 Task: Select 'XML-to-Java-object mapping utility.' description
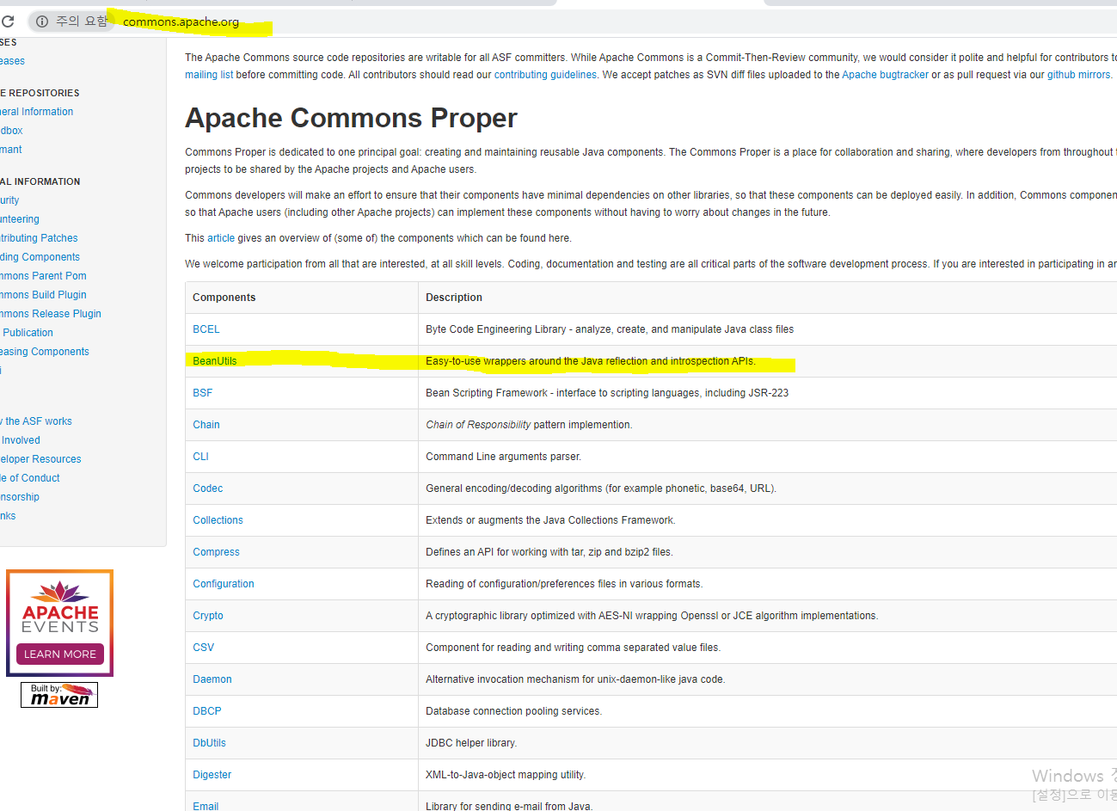(506, 775)
